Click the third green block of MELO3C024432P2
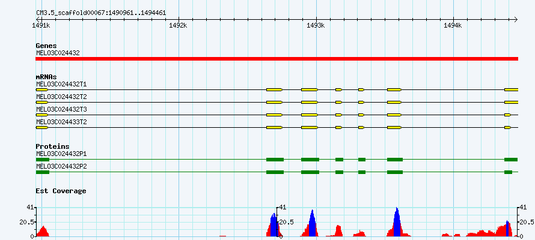Viewport: 535px width, 240px height. 310,172
